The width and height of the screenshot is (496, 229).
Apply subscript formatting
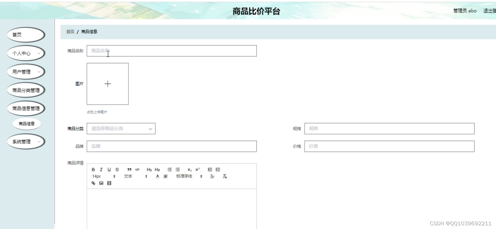pos(190,169)
